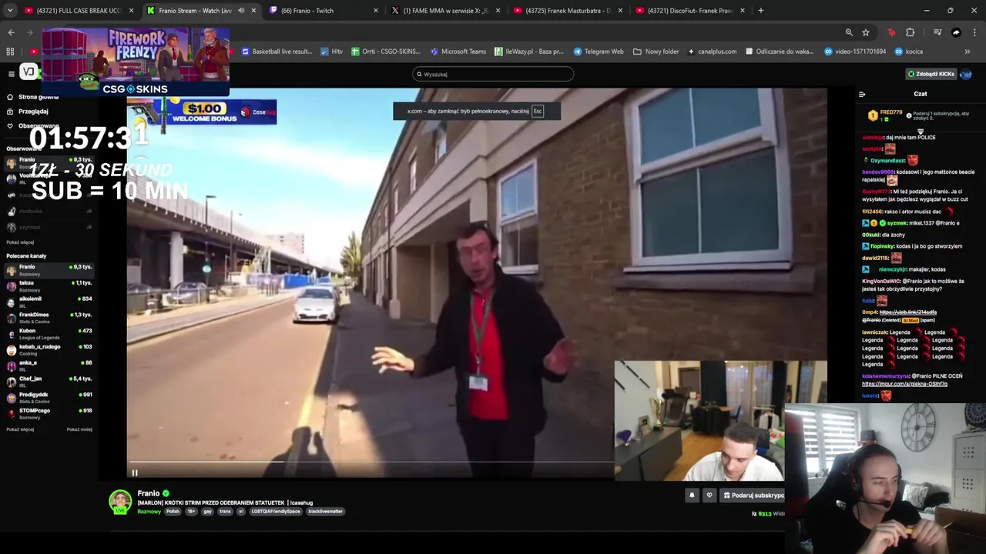Open the Rozmowy category link under the title
The height and width of the screenshot is (554, 986).
pos(149,512)
